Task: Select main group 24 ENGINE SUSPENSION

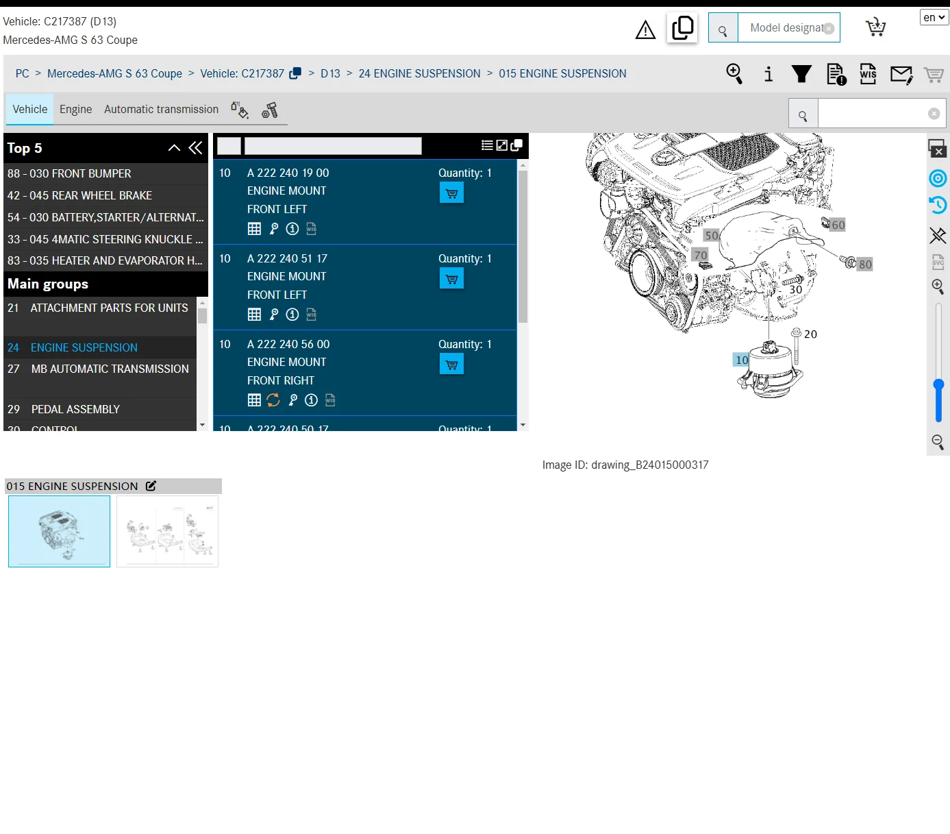Action: coord(100,347)
